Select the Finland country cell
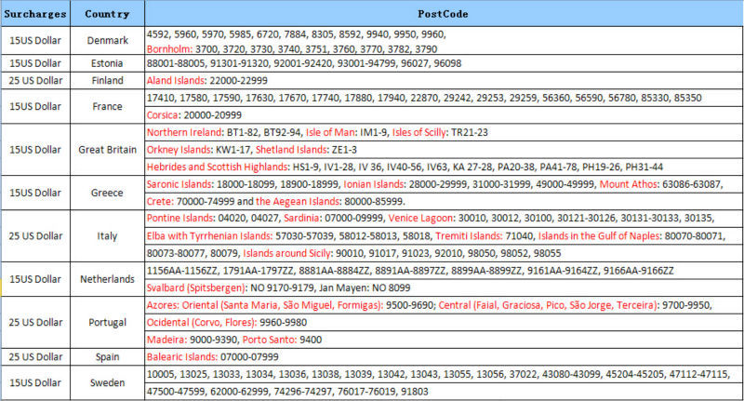The width and height of the screenshot is (744, 401). click(x=106, y=81)
